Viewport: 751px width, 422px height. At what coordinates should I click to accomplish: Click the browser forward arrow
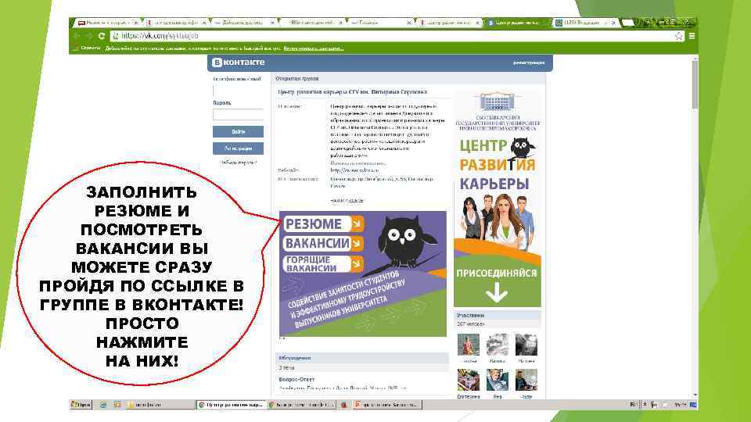coord(89,36)
